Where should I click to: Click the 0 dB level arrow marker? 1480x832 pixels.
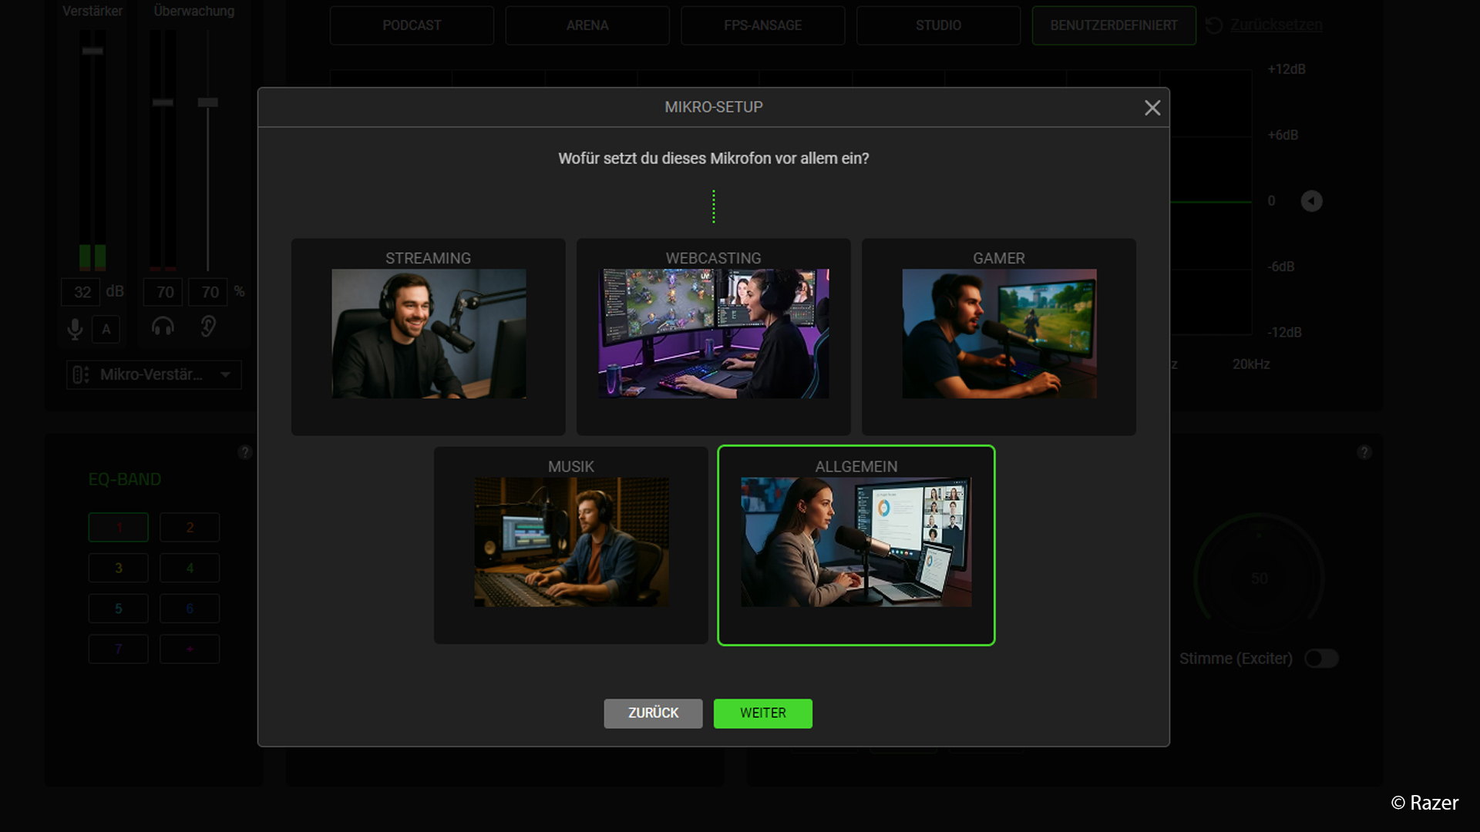tap(1311, 201)
